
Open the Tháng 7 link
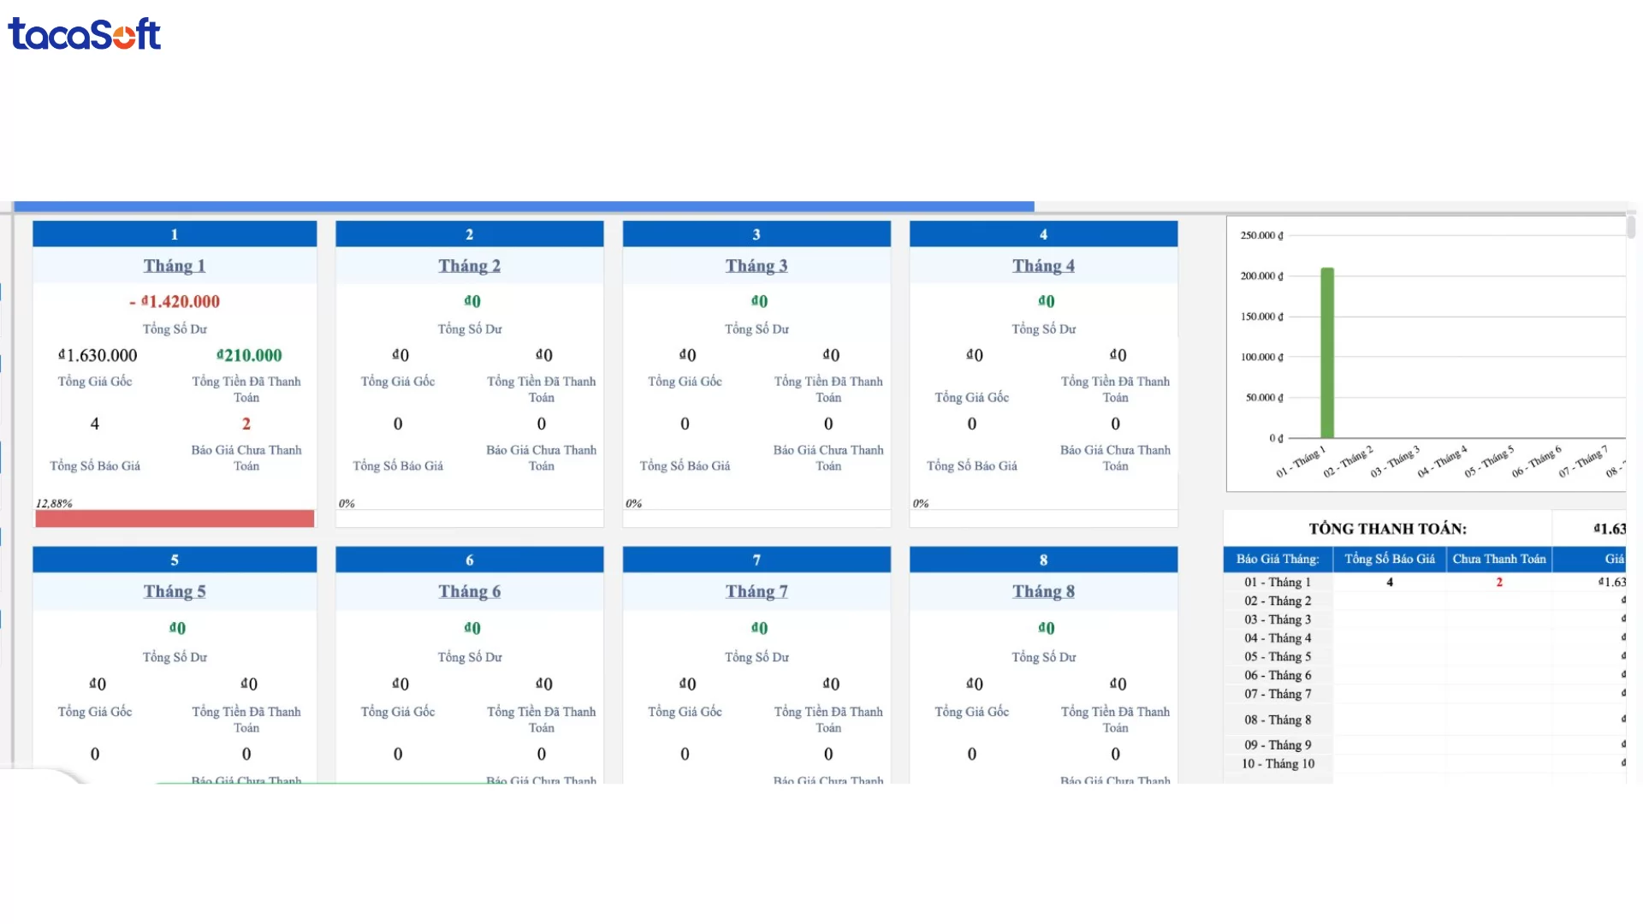click(756, 591)
